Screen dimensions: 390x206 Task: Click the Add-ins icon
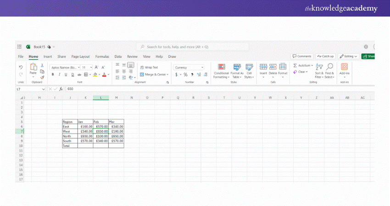pos(344,67)
